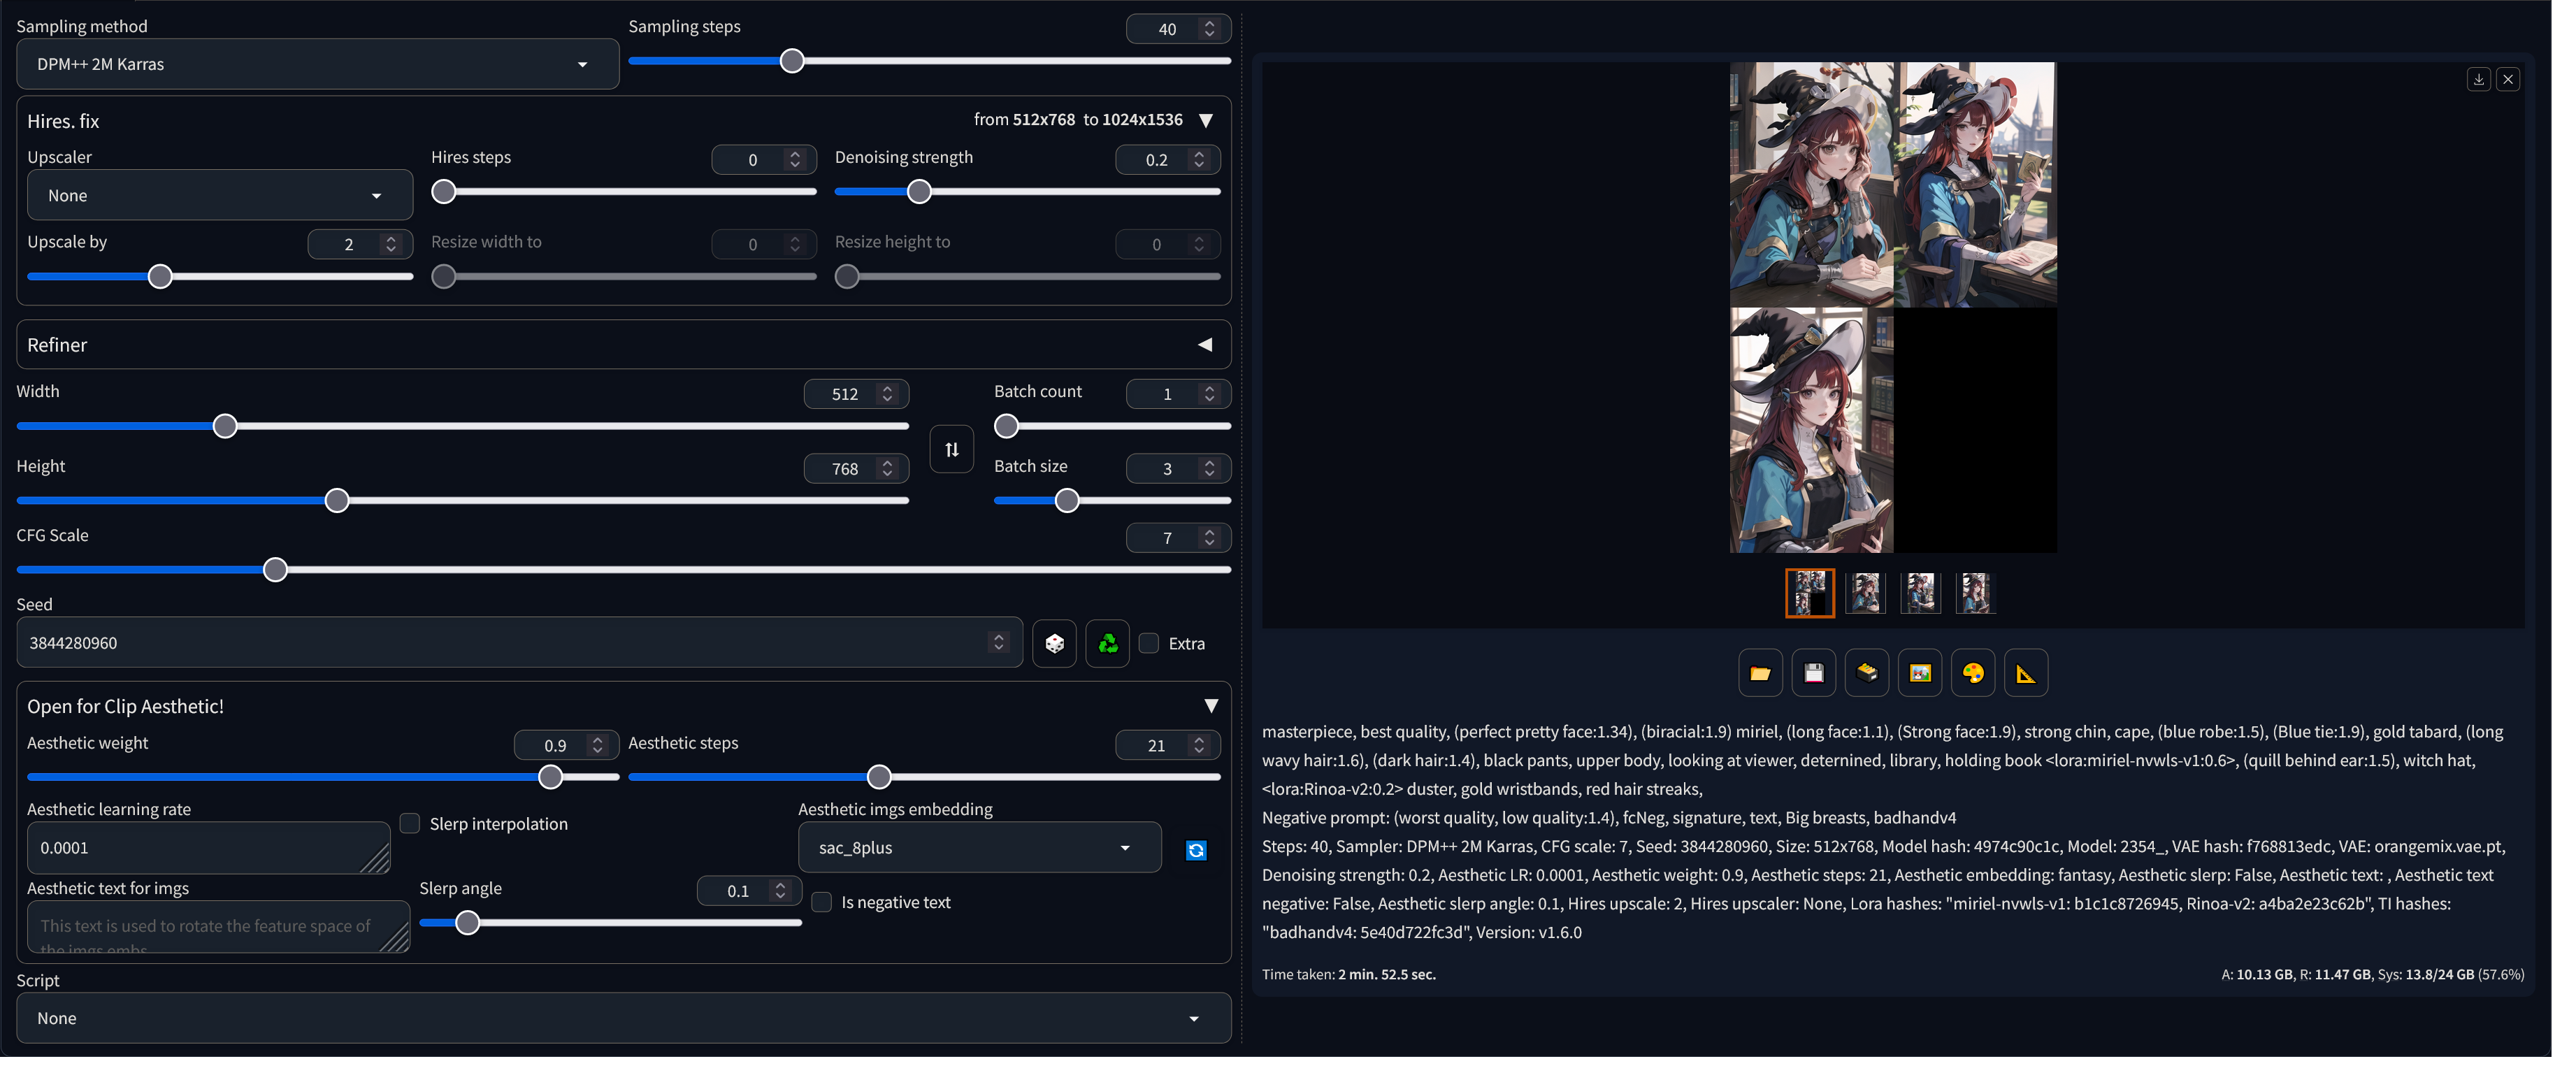This screenshot has height=1066, width=2576.
Task: Download the generated image
Action: [x=2479, y=79]
